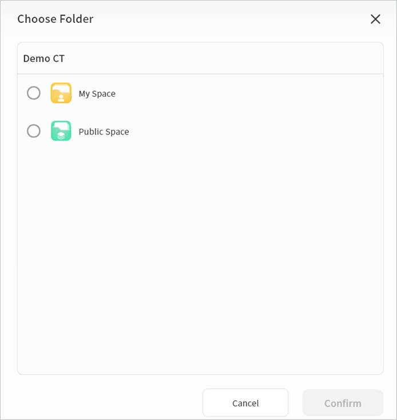
Task: Pick the shared folder icon with layers symbol
Action: (61, 131)
